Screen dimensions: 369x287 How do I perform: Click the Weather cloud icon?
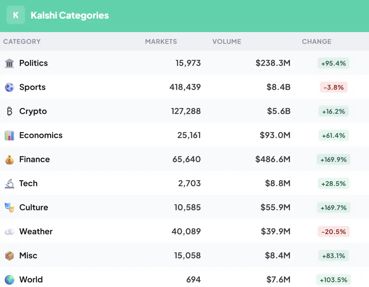[9, 231]
